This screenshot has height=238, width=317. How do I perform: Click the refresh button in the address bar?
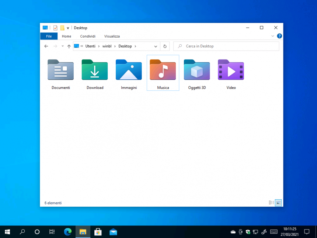[x=165, y=46]
